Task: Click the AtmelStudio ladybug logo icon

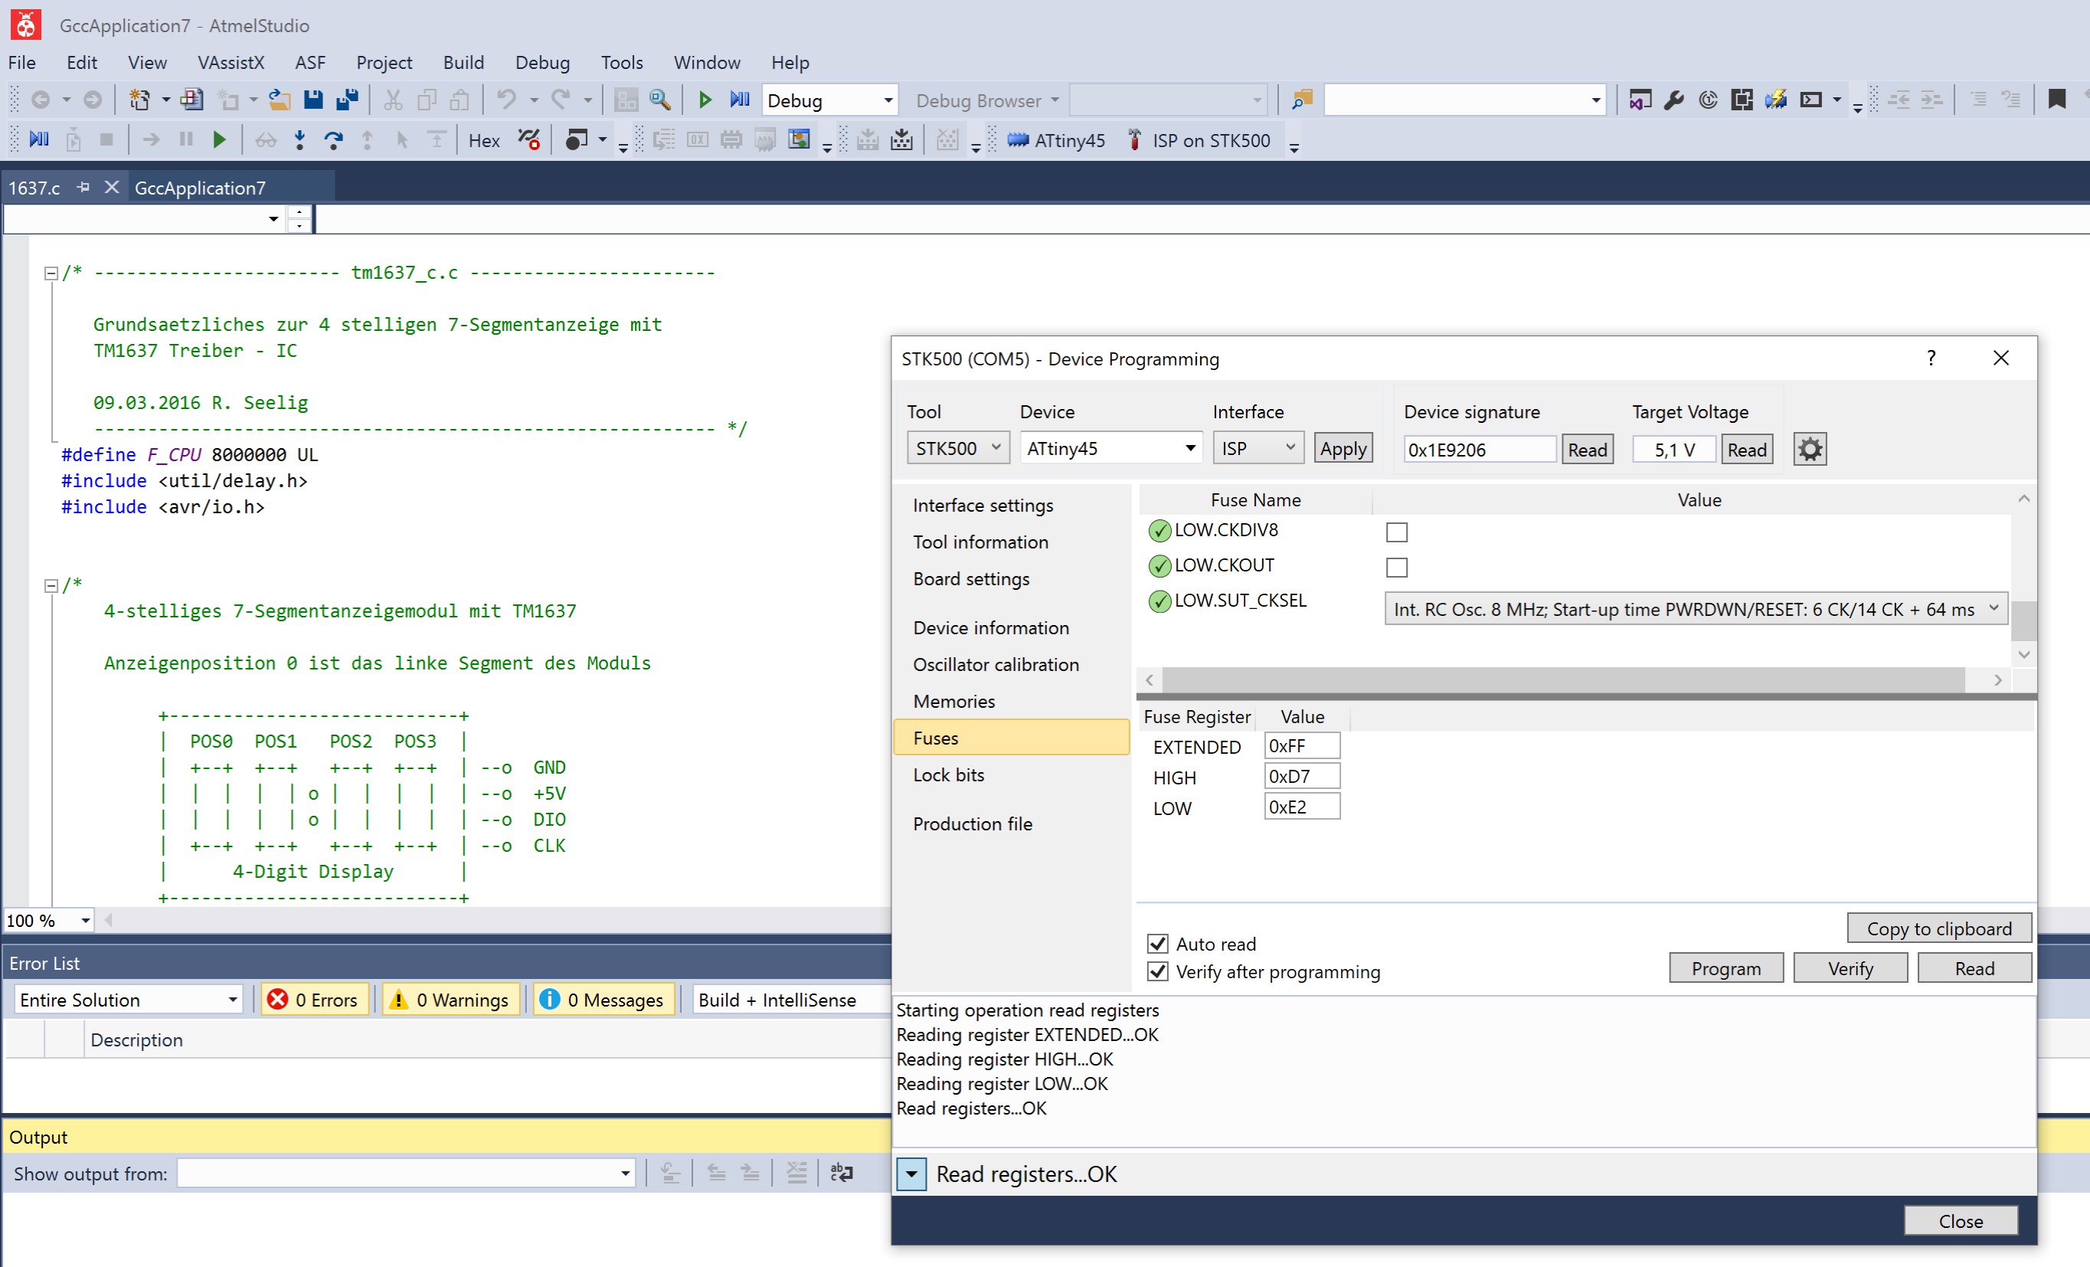Action: click(25, 25)
